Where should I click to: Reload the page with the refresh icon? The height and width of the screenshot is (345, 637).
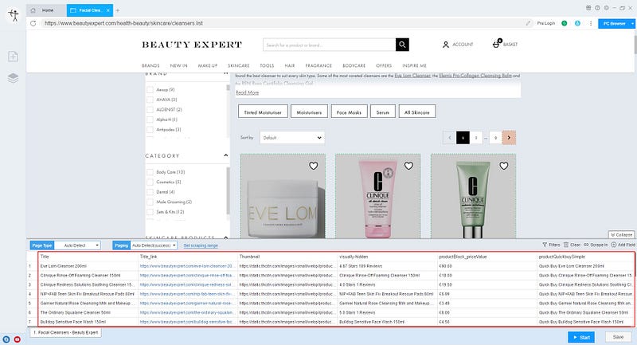tap(33, 24)
